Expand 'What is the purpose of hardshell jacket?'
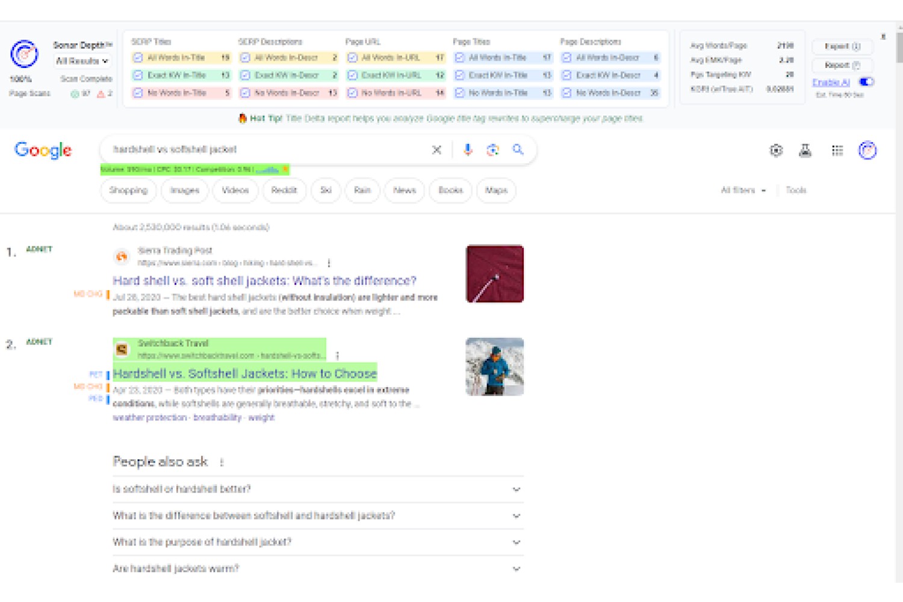Screen dimensions: 903x602 click(x=318, y=542)
